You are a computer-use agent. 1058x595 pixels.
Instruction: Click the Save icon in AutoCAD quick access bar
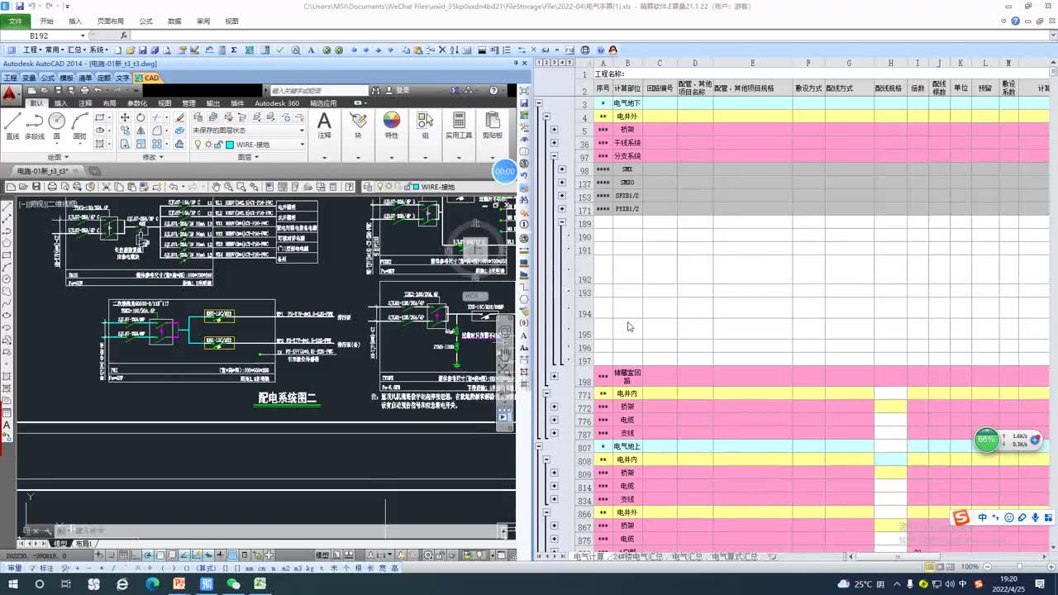[59, 90]
